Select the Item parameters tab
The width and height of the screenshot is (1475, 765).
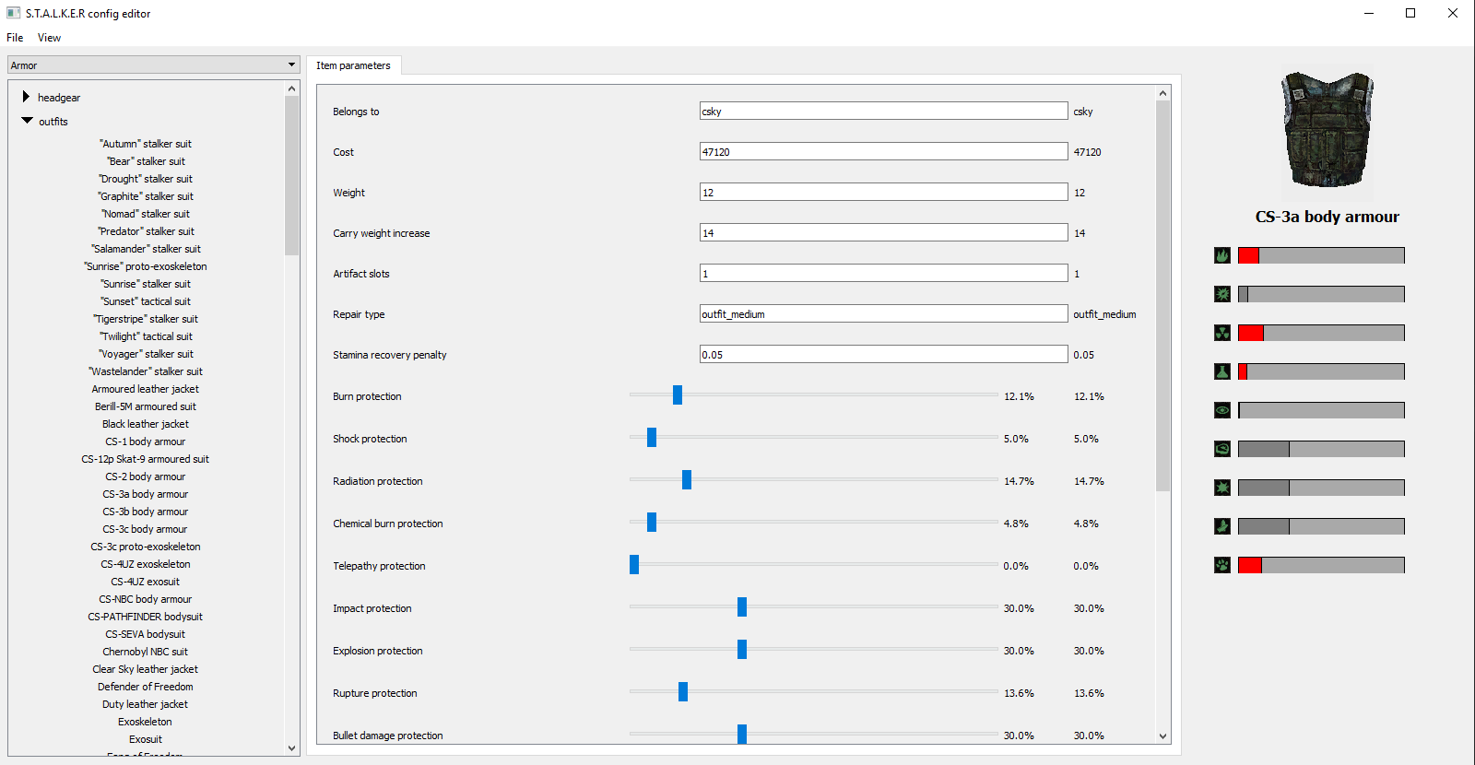(353, 65)
